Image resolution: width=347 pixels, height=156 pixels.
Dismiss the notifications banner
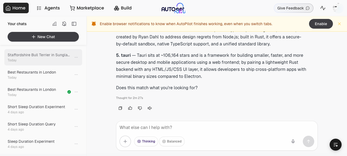339,24
